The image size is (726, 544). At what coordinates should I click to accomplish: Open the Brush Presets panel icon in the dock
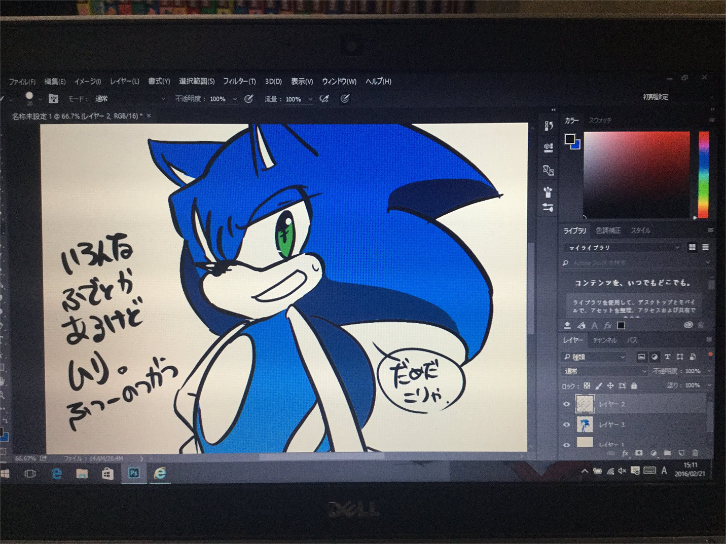[x=549, y=207]
